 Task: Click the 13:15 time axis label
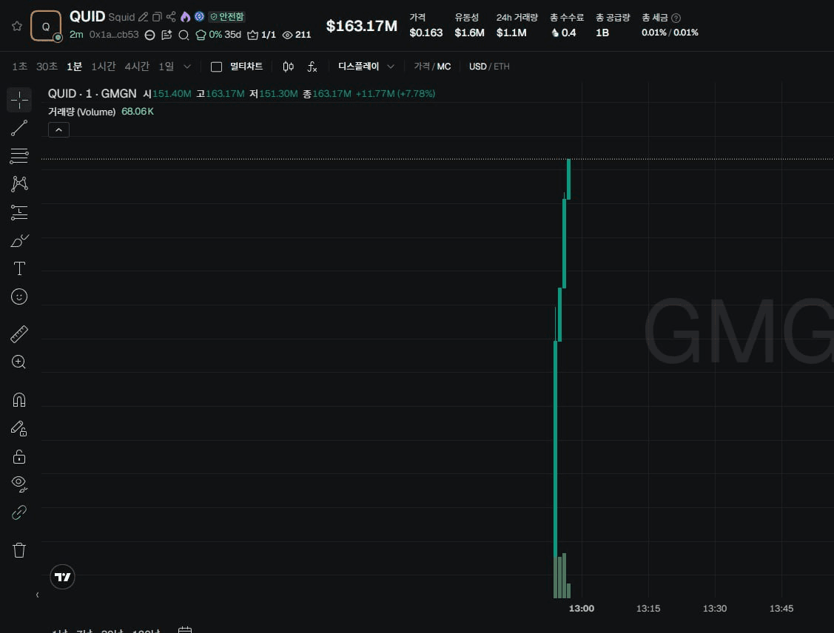click(x=648, y=609)
